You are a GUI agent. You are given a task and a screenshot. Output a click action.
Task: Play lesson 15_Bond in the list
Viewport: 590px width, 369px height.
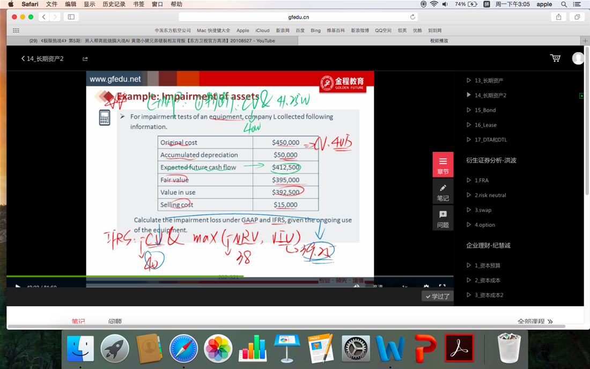click(x=485, y=110)
